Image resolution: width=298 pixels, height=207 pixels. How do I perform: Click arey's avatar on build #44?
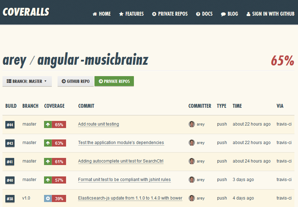click(192, 124)
